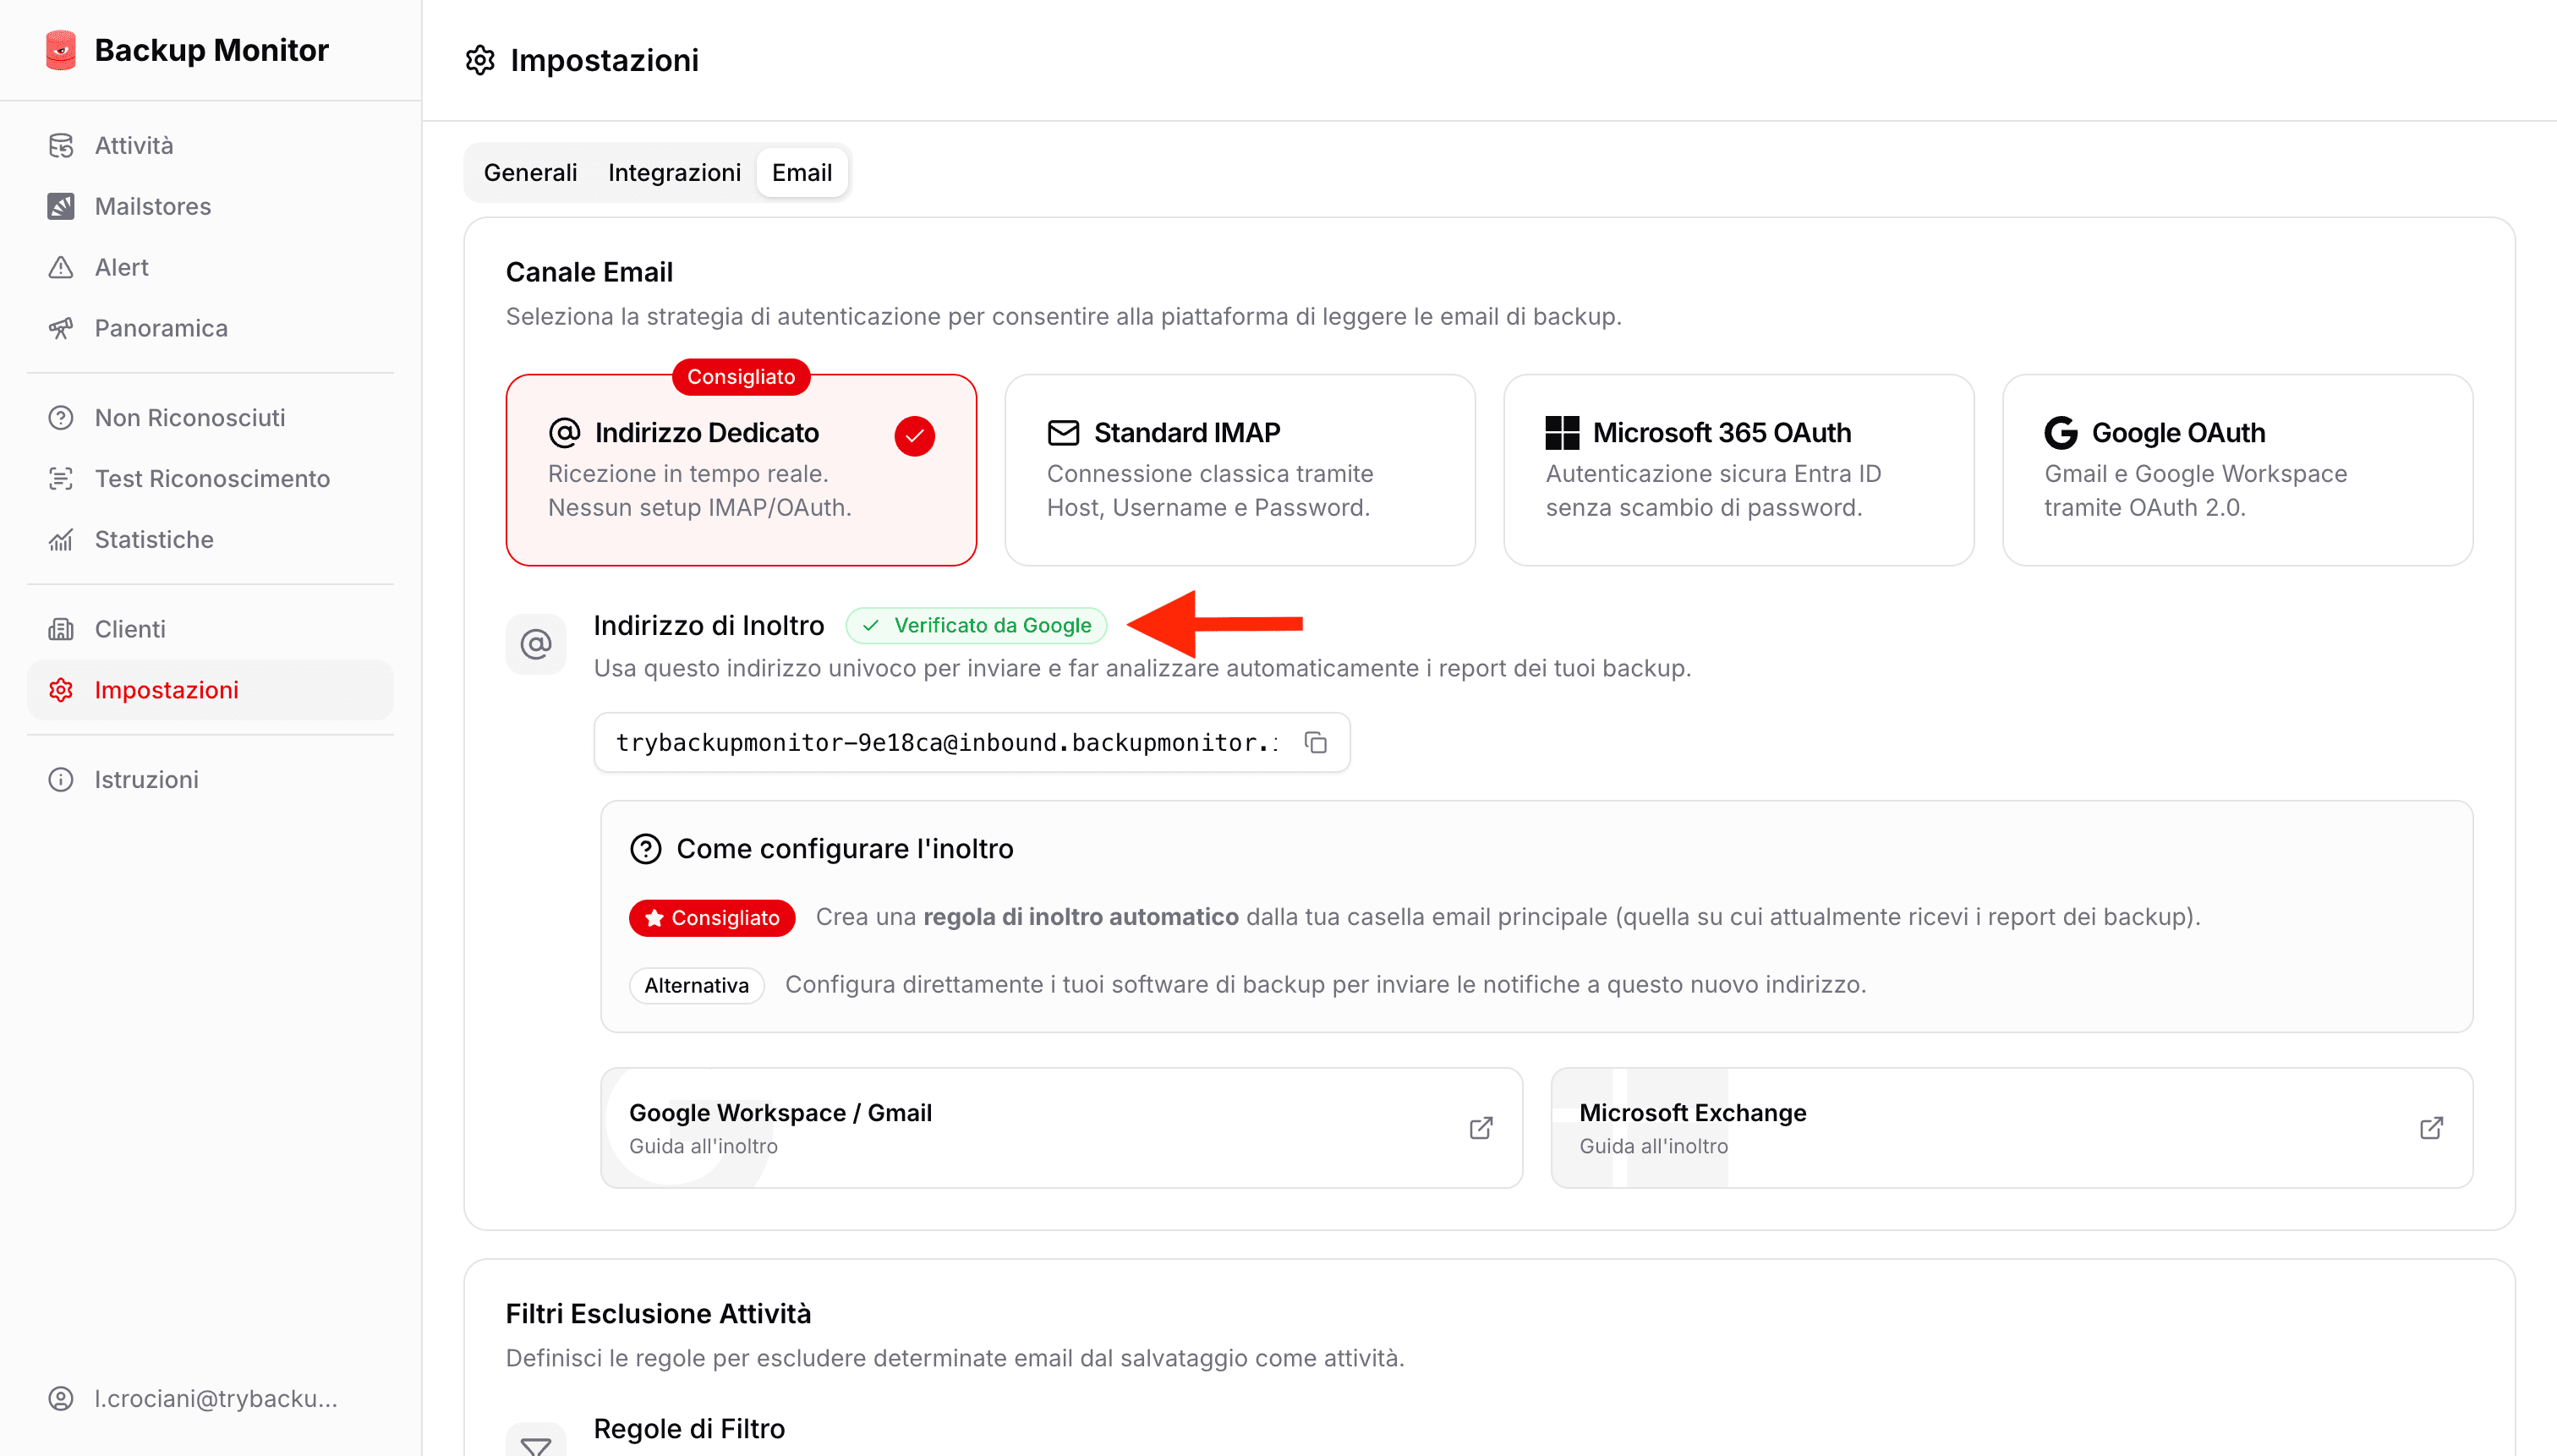Open Google OAuth setup card
The width and height of the screenshot is (2557, 1456).
(x=2237, y=468)
